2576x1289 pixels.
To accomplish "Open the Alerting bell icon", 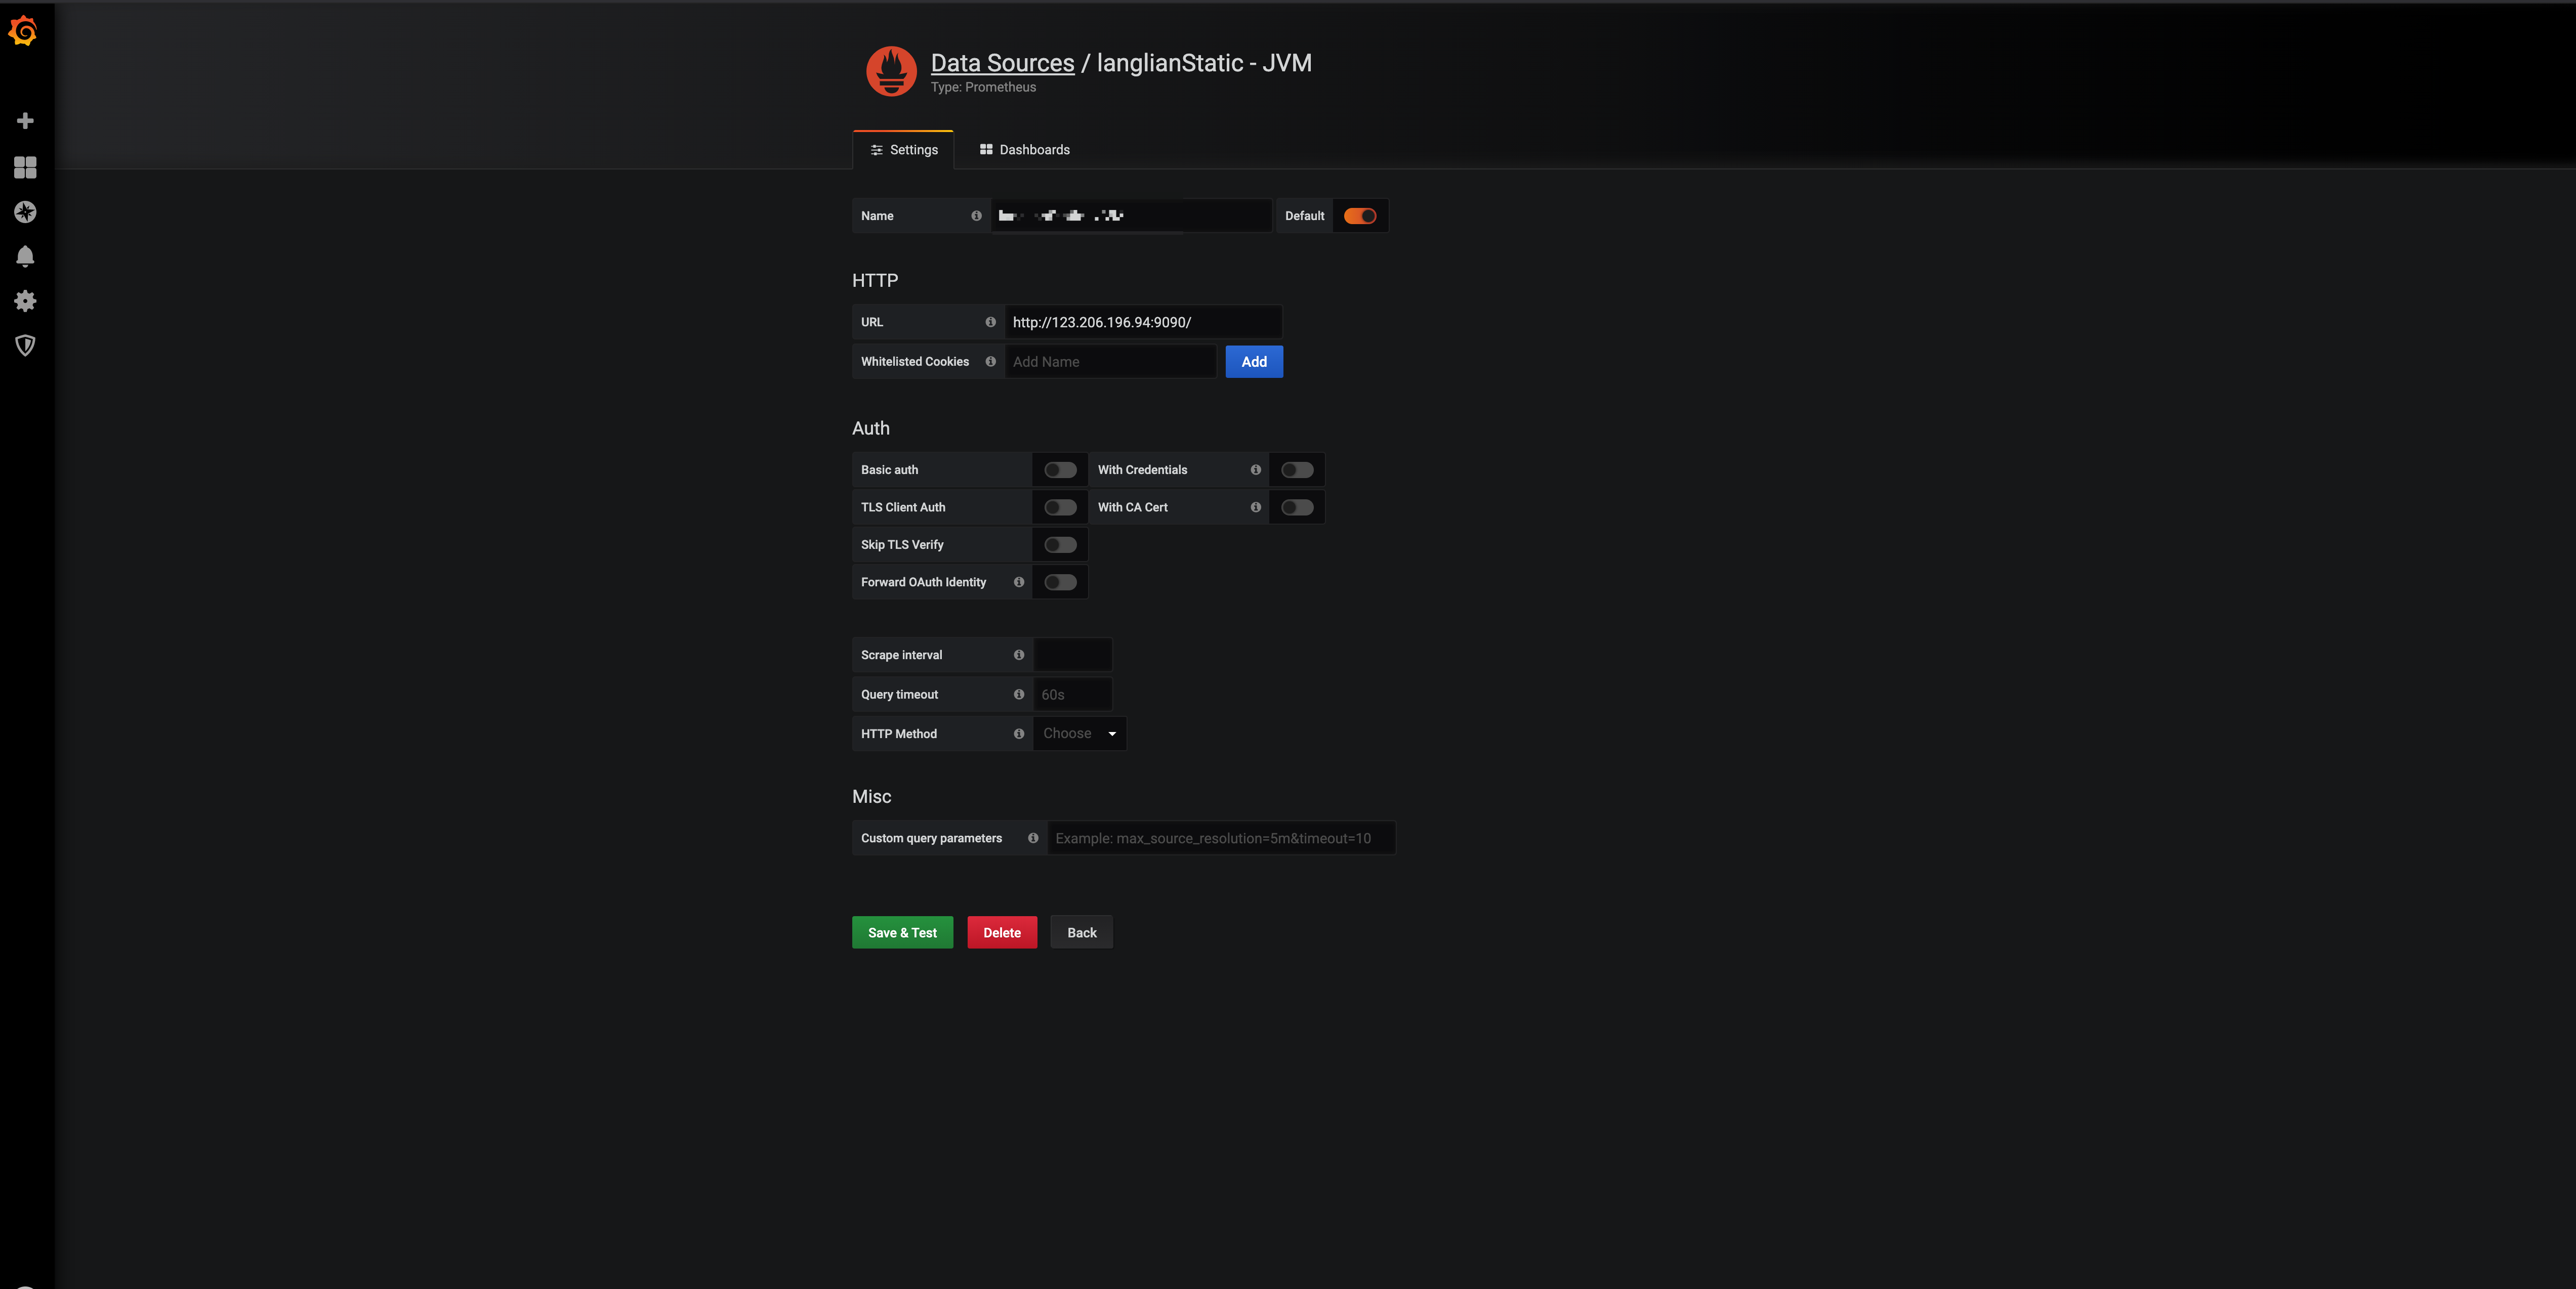I will coord(25,257).
